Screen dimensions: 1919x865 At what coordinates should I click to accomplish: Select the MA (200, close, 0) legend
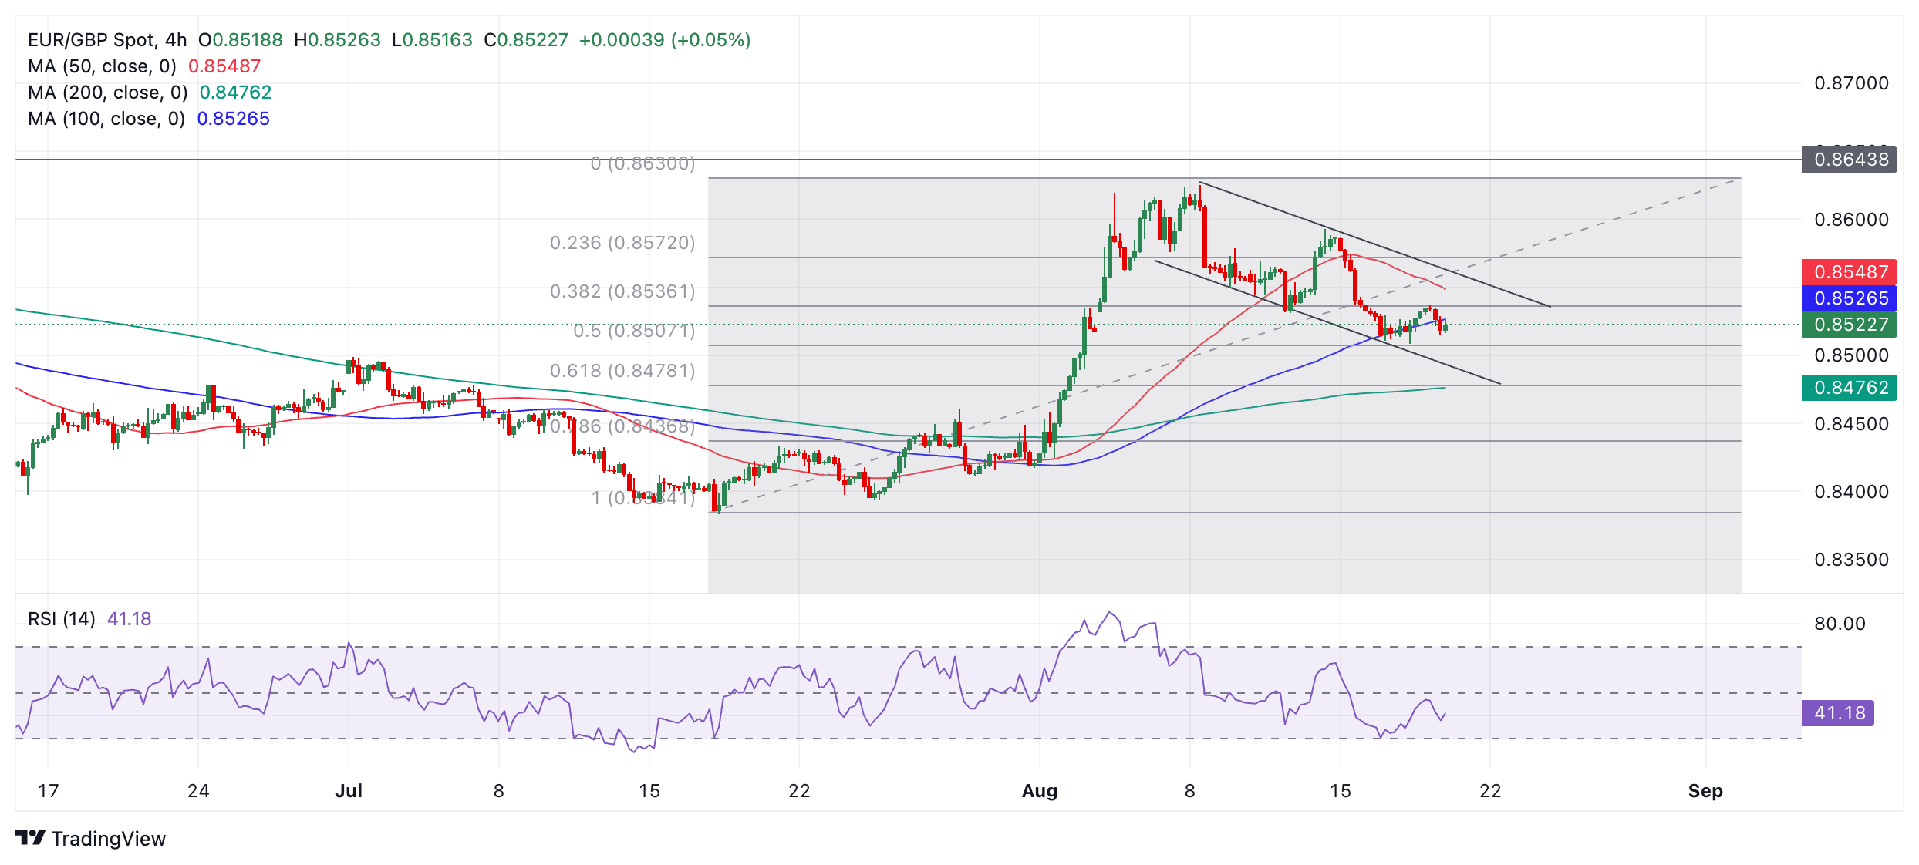pyautogui.click(x=107, y=93)
